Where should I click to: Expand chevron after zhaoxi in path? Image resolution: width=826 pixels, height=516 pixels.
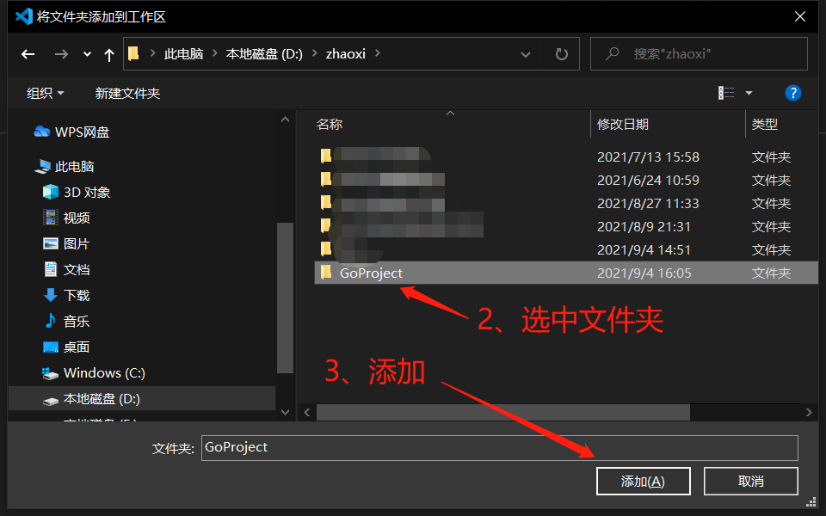coord(378,53)
